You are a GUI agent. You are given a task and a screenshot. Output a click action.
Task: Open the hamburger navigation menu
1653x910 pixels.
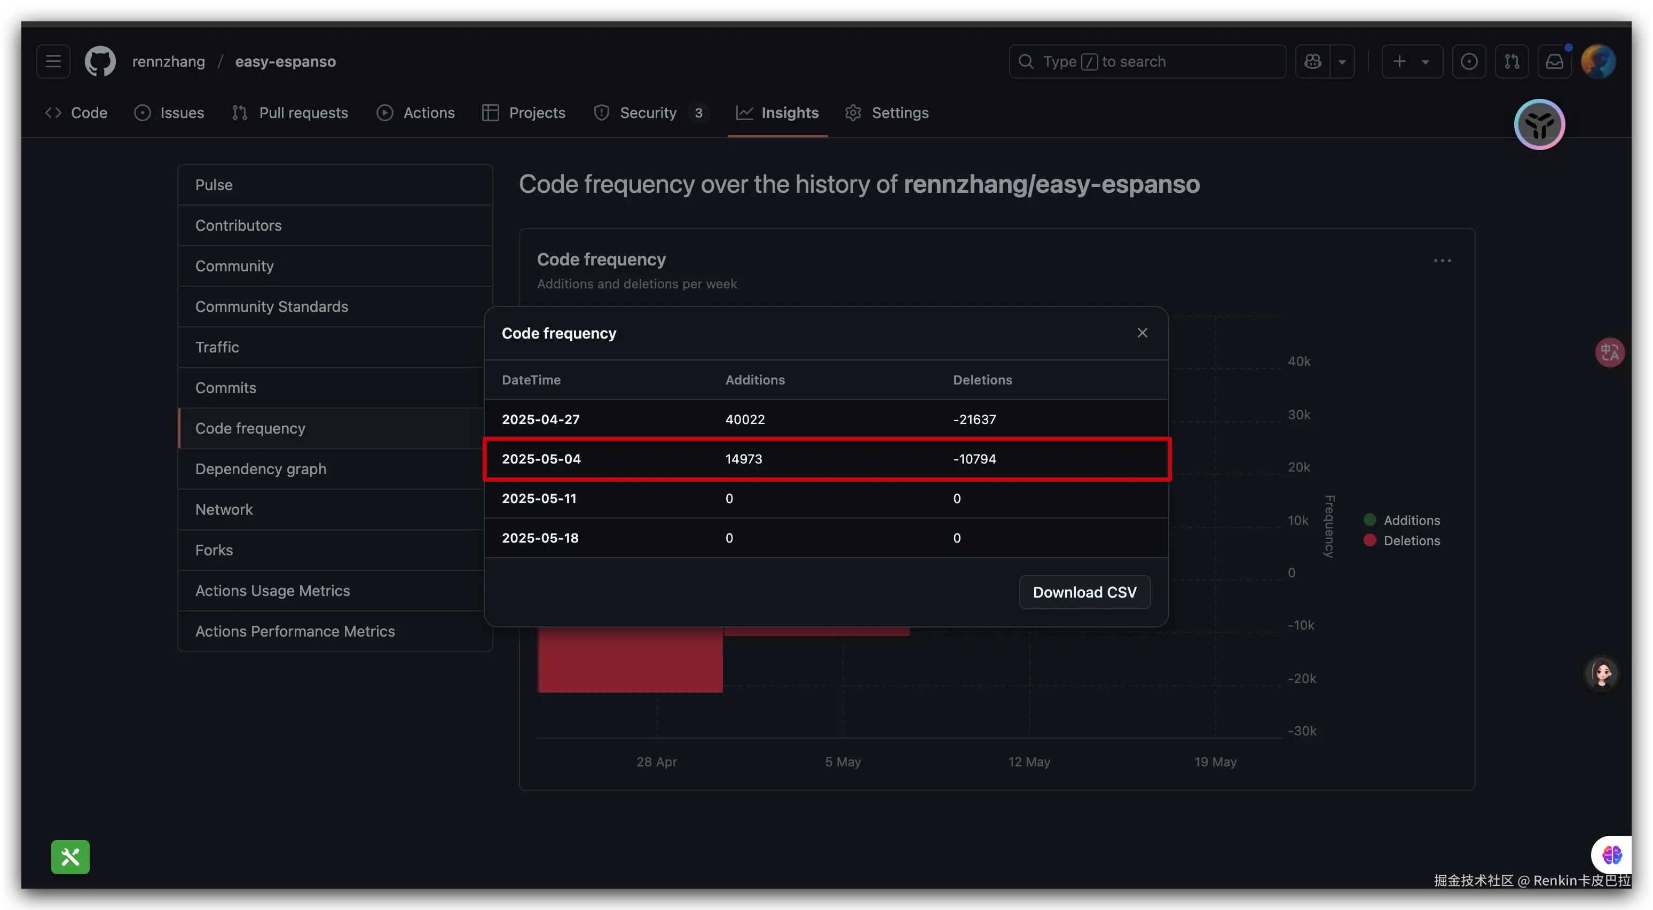[53, 61]
